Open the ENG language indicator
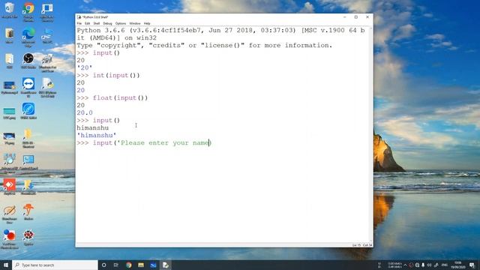Screen dimensions: 480x270 (445, 265)
